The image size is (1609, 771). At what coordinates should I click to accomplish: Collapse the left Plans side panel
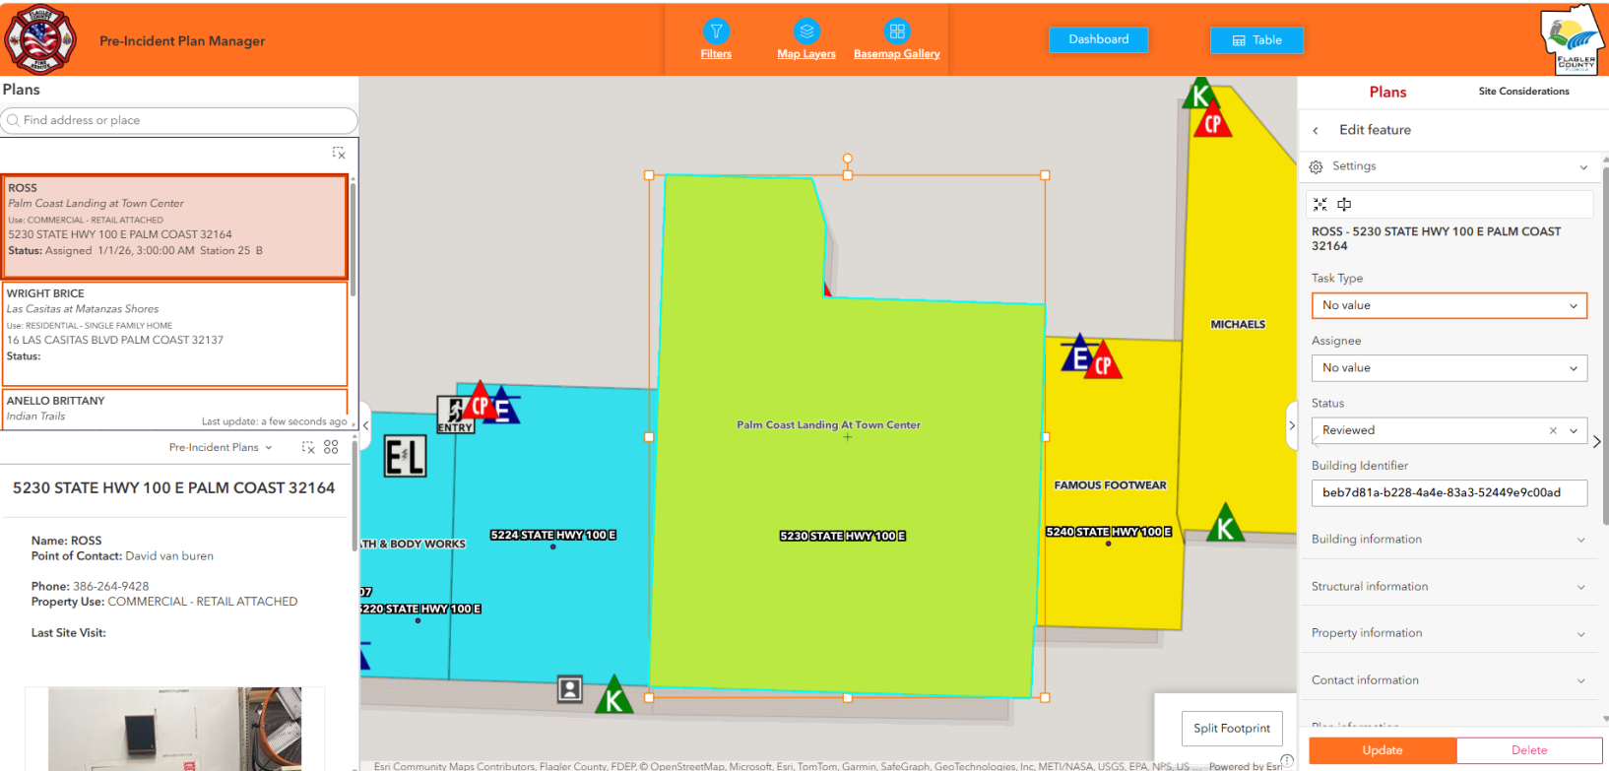coord(365,425)
